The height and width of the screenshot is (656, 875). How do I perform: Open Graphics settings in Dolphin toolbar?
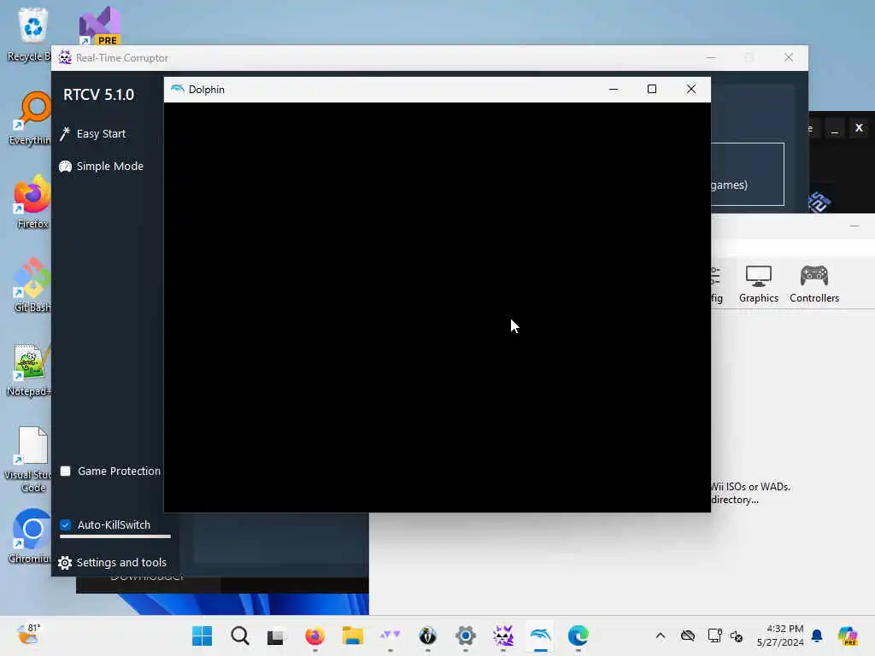(x=759, y=284)
